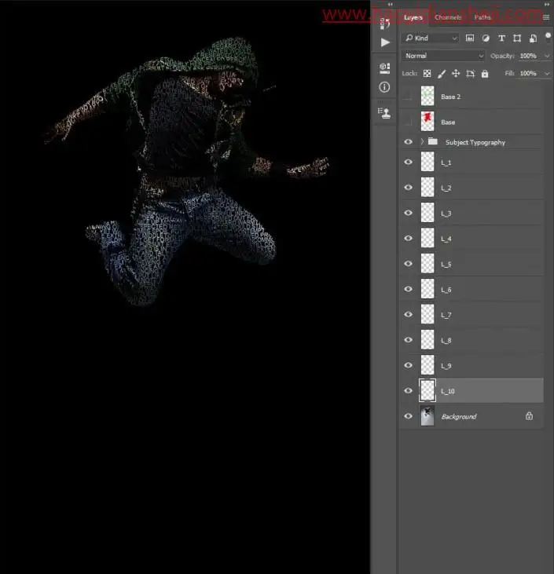Click the Opacity 100% value field
This screenshot has width=554, height=574.
click(528, 56)
